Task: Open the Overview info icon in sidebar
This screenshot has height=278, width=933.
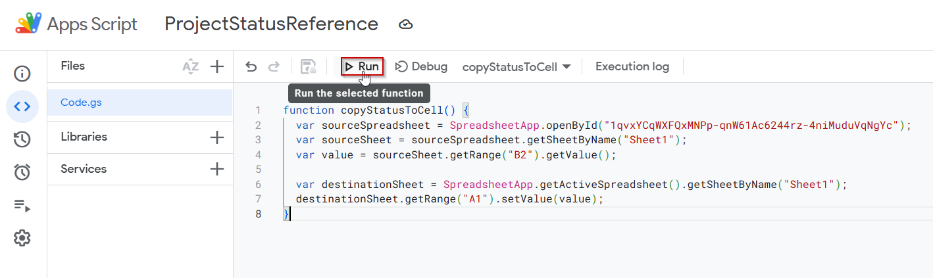Action: click(x=22, y=74)
